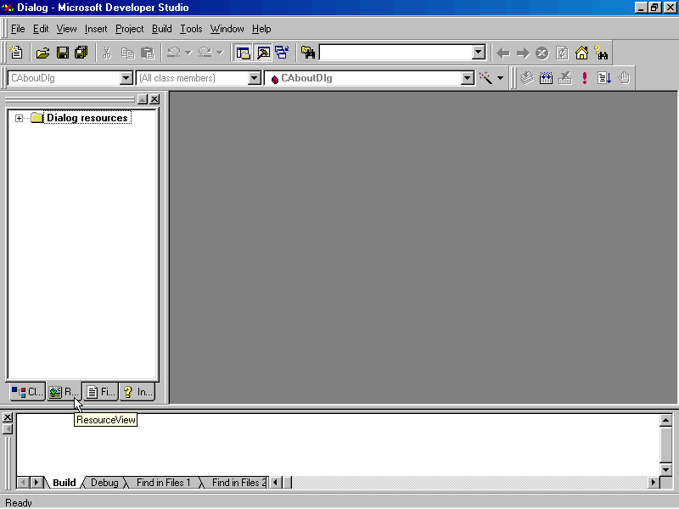
Task: Click the output horizontal scroll right arrow
Action: (x=654, y=482)
